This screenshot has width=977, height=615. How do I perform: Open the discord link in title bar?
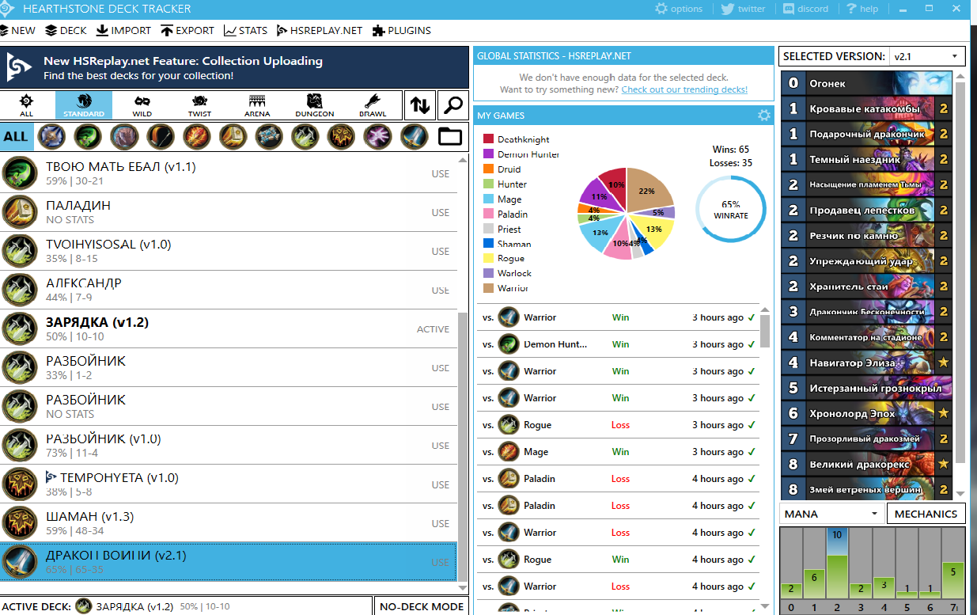click(805, 9)
